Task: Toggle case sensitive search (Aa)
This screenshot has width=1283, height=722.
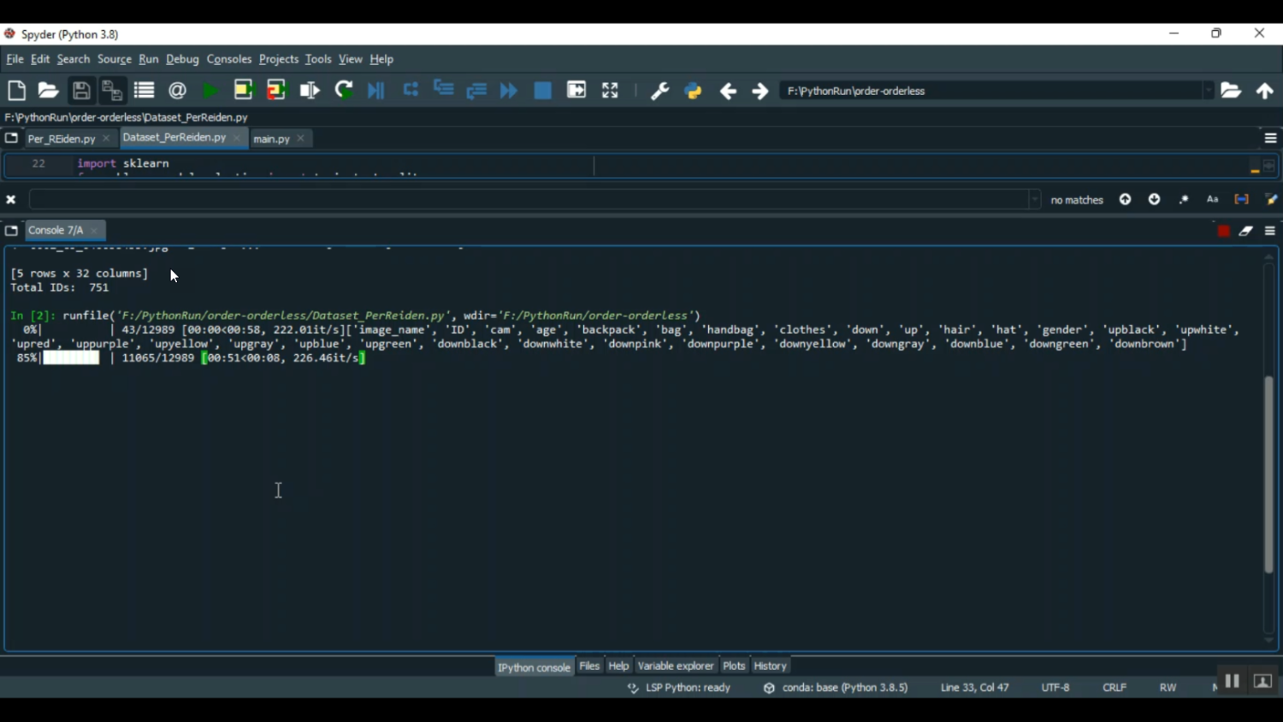Action: point(1212,199)
